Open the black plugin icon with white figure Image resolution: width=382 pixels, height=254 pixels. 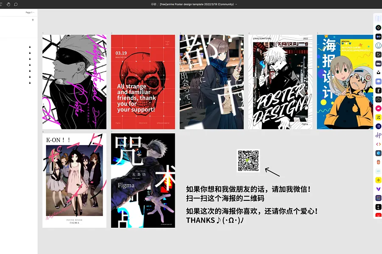pos(378,207)
